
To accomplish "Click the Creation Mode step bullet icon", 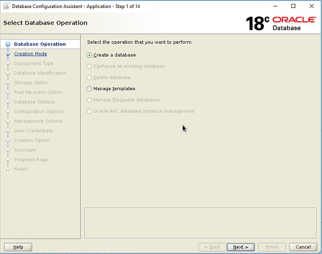I will pyautogui.click(x=8, y=54).
